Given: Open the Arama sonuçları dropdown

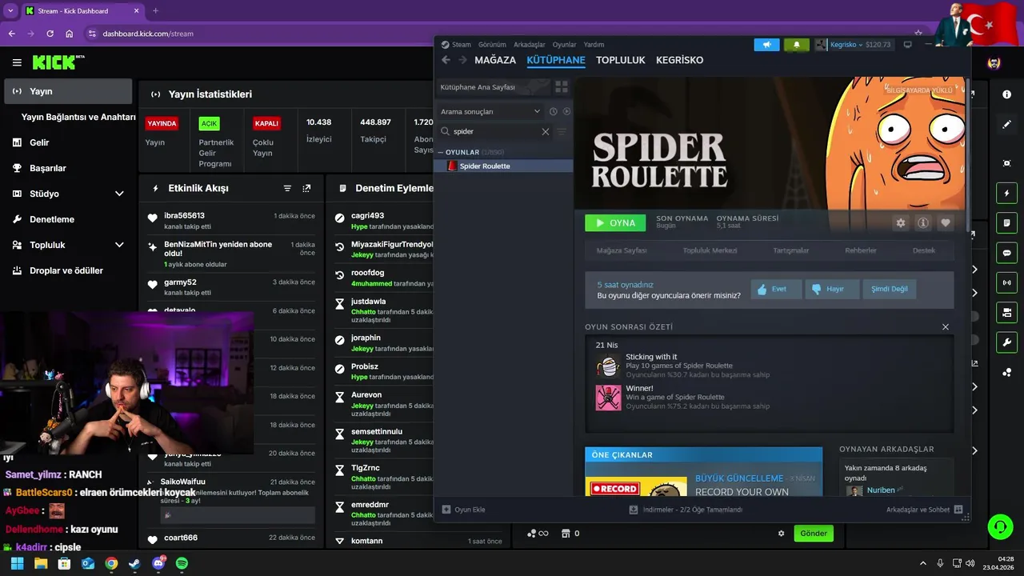Looking at the screenshot, I should pos(490,111).
